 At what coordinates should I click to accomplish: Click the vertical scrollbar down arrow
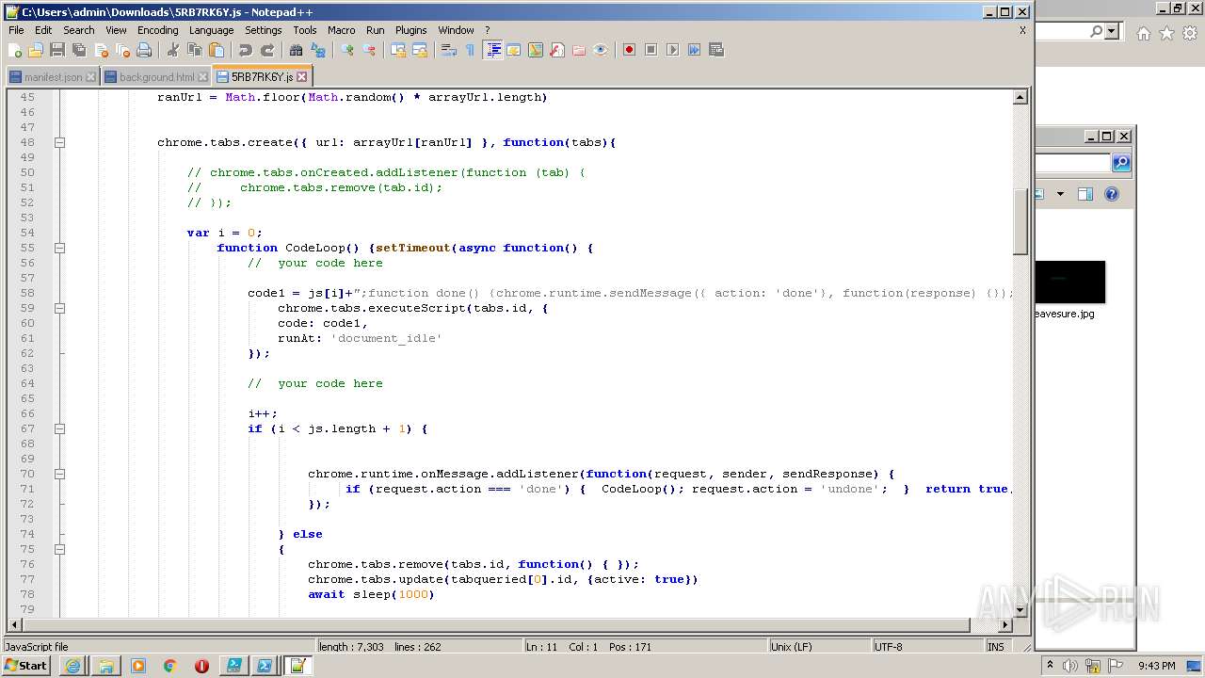[1020, 610]
